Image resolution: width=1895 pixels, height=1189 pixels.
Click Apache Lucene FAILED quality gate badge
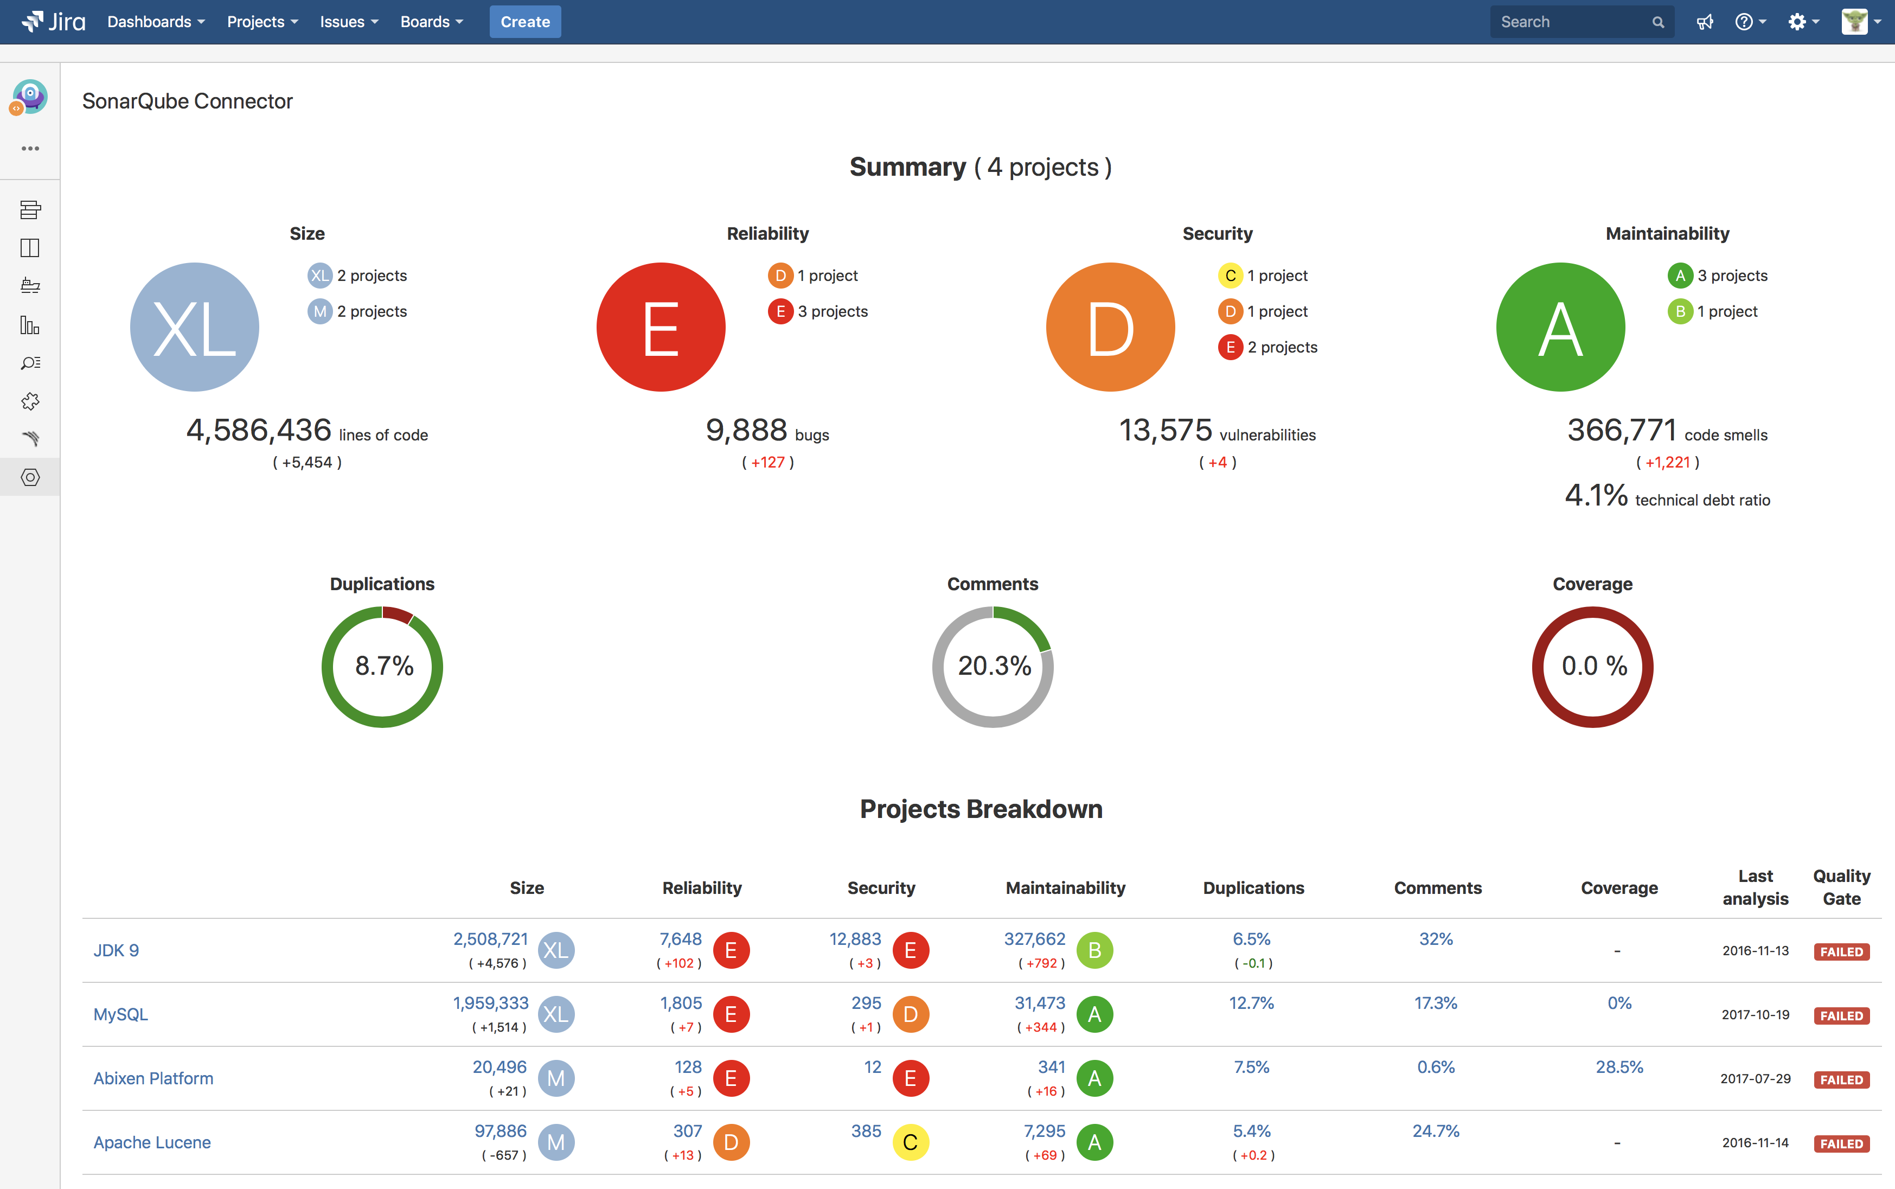(1841, 1143)
